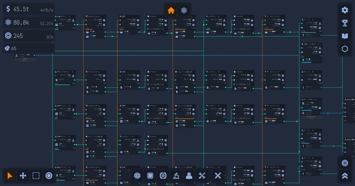
Task: Click the double chevron up button
Action: tap(345, 176)
